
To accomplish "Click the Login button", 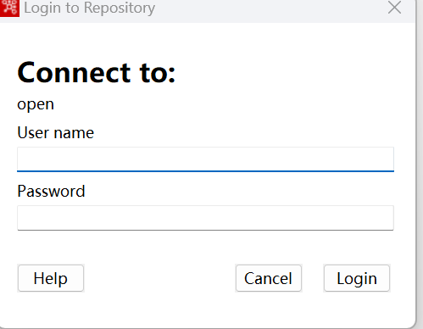I will [x=357, y=278].
